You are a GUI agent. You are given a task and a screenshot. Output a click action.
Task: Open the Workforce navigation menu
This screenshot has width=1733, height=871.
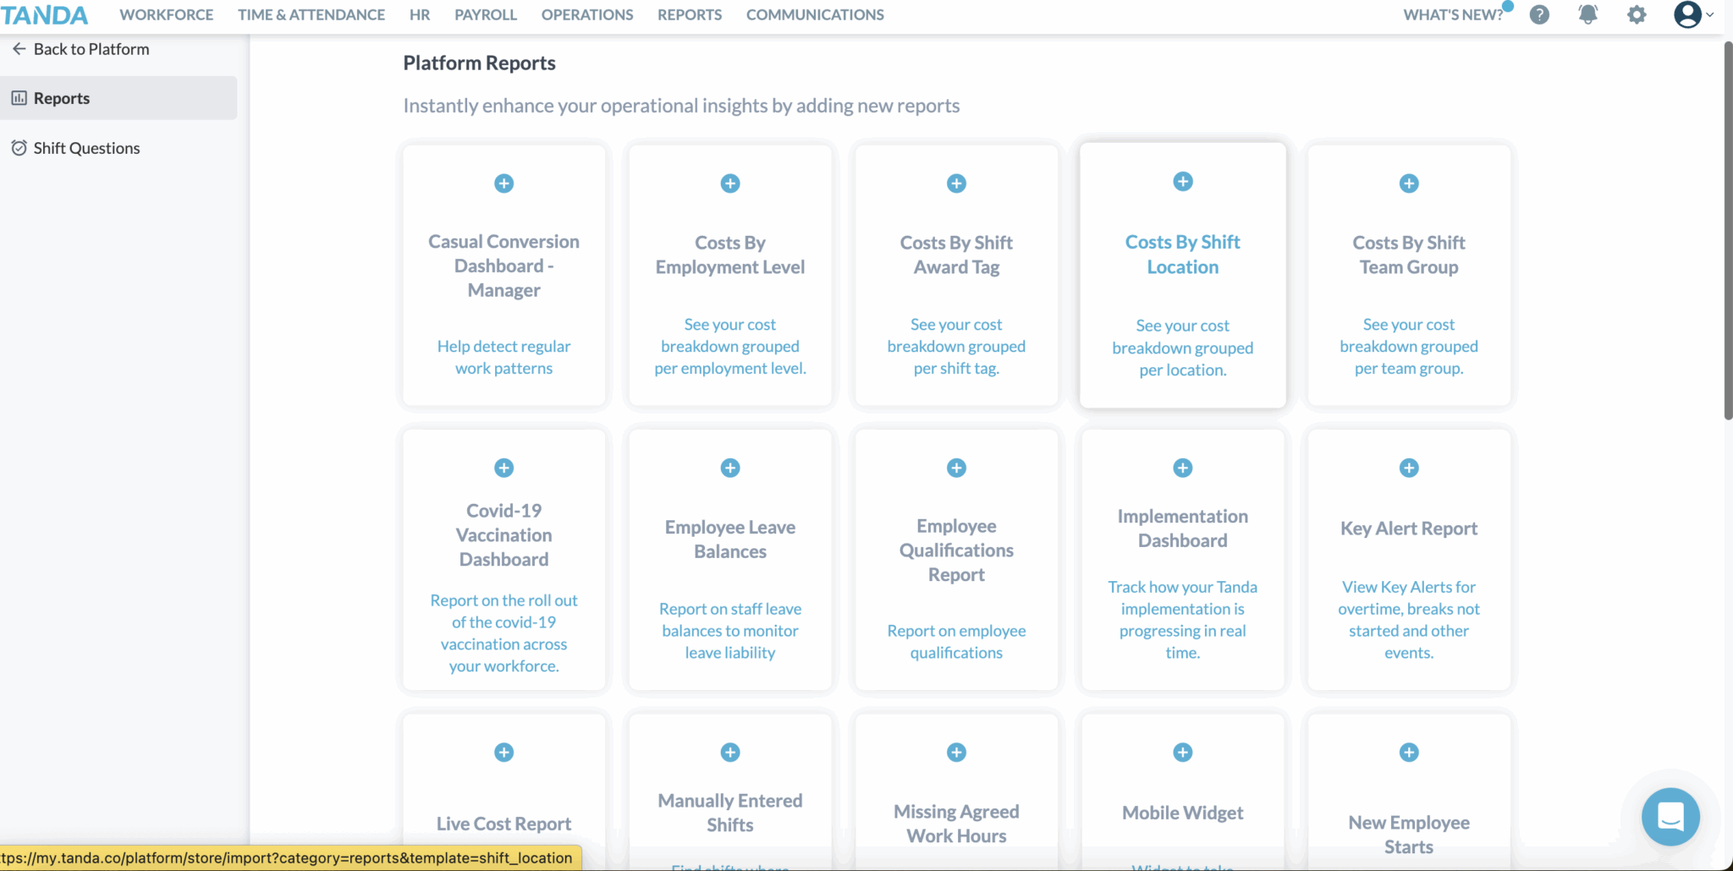[x=166, y=14]
